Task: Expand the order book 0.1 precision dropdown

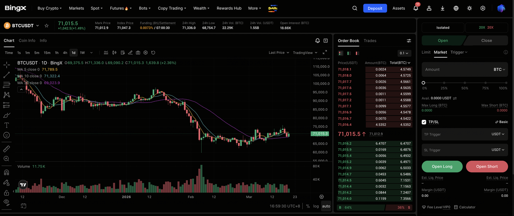Action: click(404, 53)
